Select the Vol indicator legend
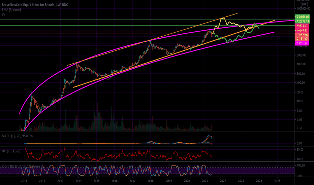 [4, 14]
